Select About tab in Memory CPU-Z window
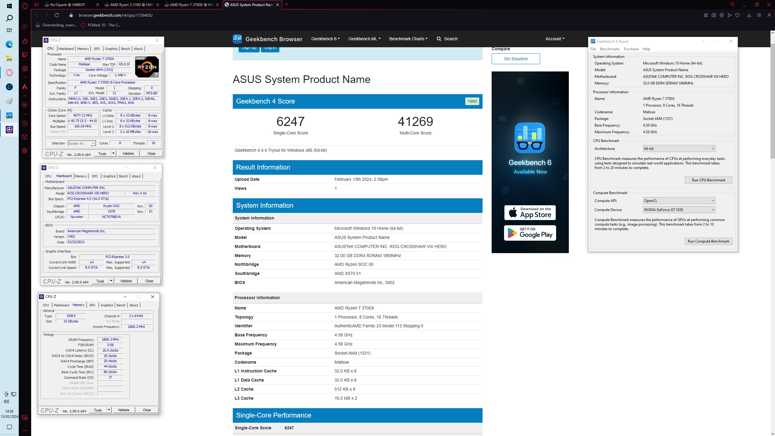Viewport: 775px width, 436px height. [134, 305]
